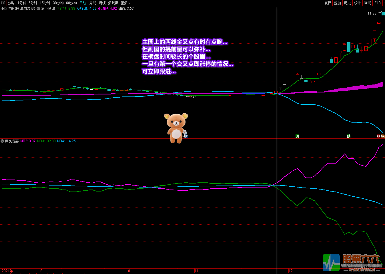Open the 统计 statistics tool

click(357, 3)
